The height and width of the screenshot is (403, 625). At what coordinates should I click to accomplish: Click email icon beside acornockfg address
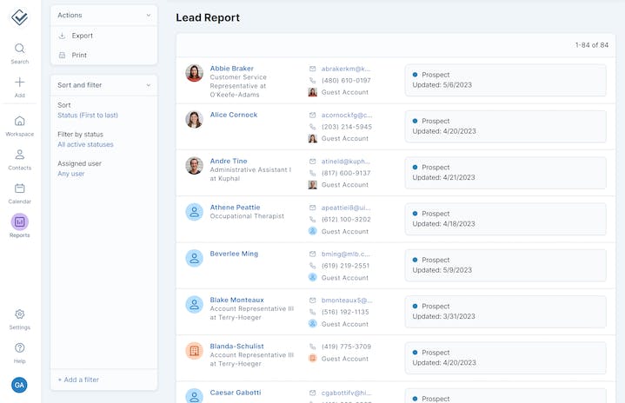(x=313, y=116)
